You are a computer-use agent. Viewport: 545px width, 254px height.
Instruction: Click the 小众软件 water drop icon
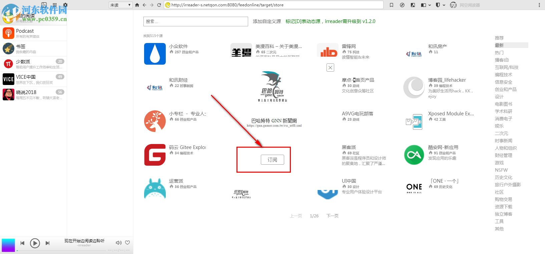(155, 54)
